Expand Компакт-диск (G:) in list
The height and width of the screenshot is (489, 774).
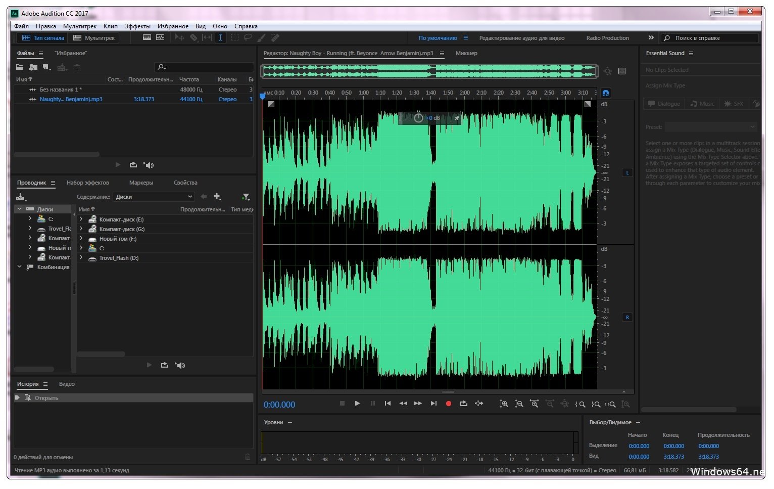point(81,229)
